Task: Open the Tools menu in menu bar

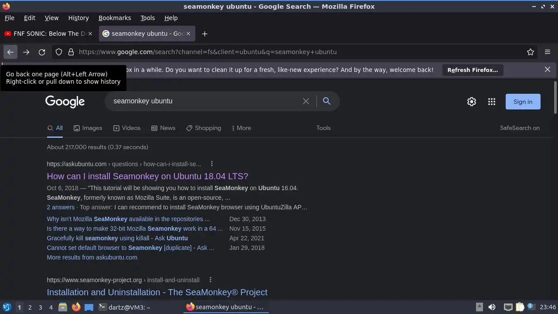Action: pos(147,18)
